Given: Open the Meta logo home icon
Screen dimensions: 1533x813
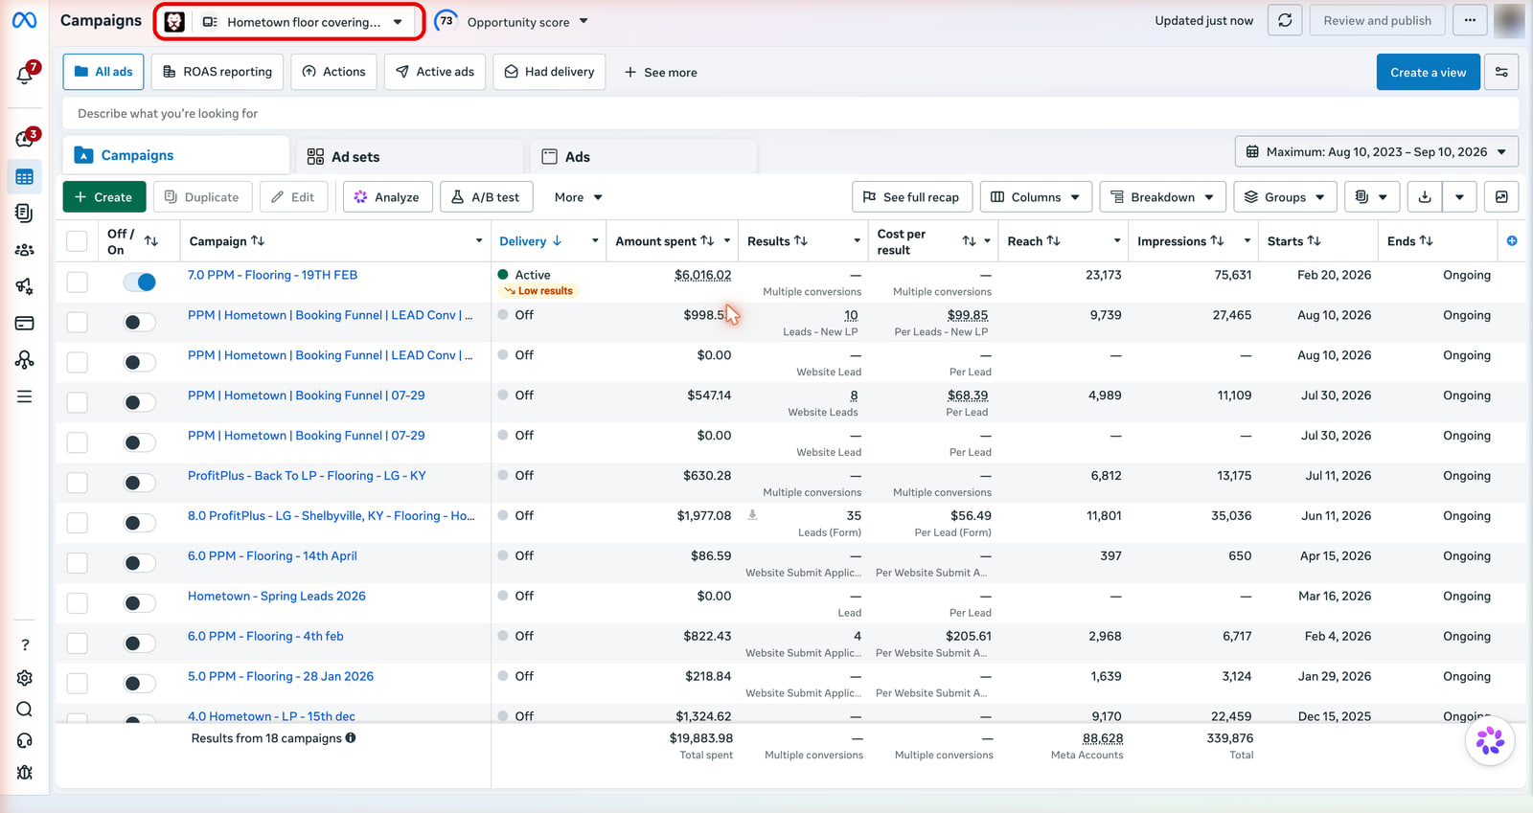Looking at the screenshot, I should pyautogui.click(x=25, y=20).
